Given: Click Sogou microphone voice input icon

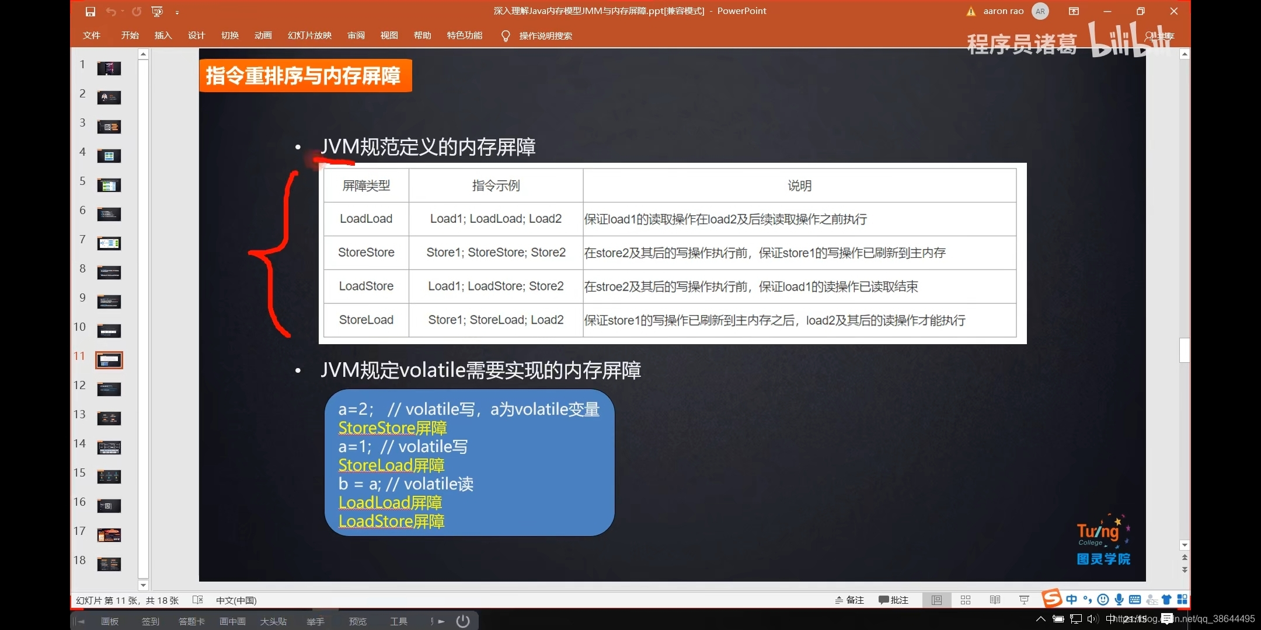Looking at the screenshot, I should [1119, 600].
